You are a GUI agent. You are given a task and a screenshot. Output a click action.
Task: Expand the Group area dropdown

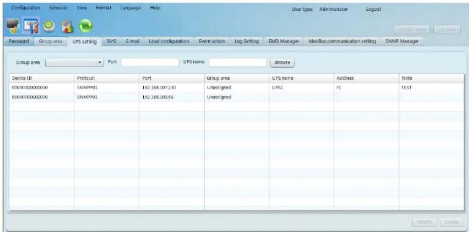tap(74, 62)
